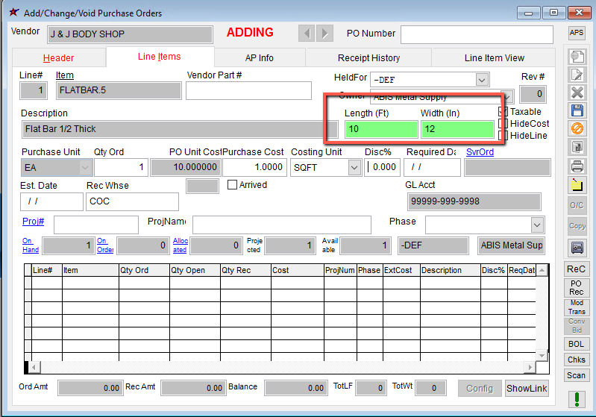Screen dimensions: 596x417
Task: Switch to the AP Info tab
Action: (x=260, y=58)
